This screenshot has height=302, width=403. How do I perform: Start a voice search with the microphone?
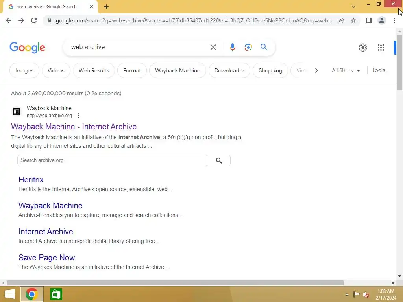click(x=232, y=47)
